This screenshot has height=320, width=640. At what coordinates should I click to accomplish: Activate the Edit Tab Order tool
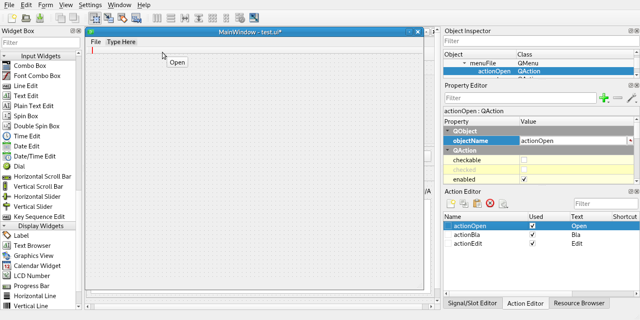136,18
